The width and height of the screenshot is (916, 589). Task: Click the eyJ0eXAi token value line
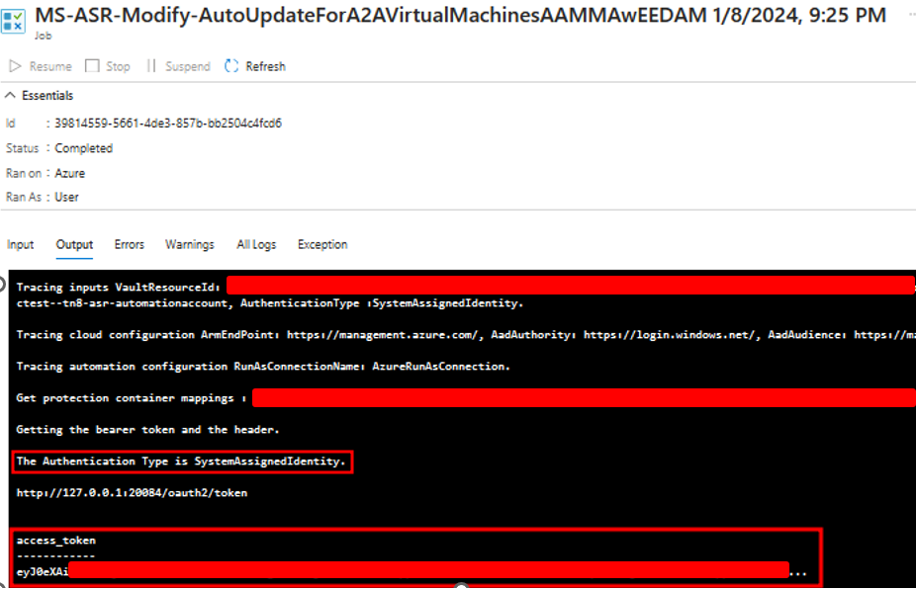tap(412, 571)
